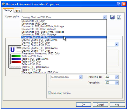Choose Drawing, Chart to TIFF, Black&White

point(64,48)
